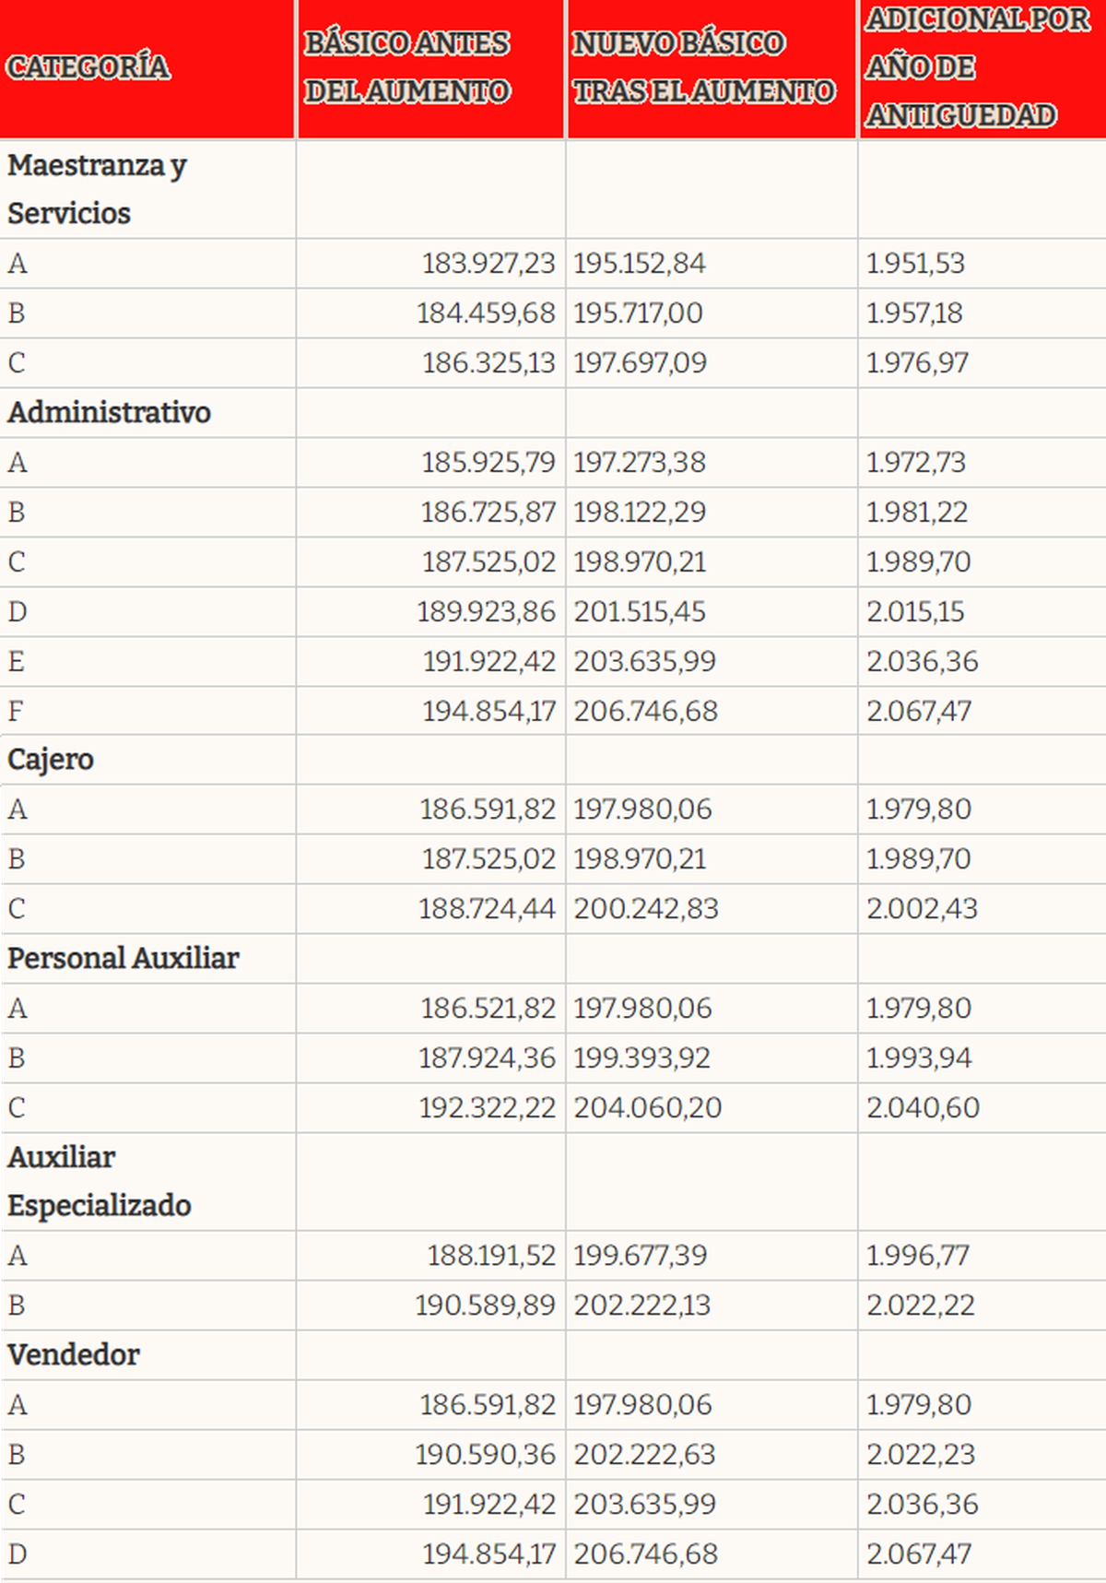
Task: Click the BÁSICO ANTES DEL AUMENTO header
Action: (x=406, y=67)
